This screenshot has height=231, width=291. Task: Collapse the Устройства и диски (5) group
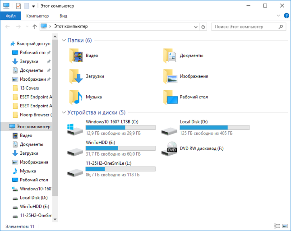[64, 112]
